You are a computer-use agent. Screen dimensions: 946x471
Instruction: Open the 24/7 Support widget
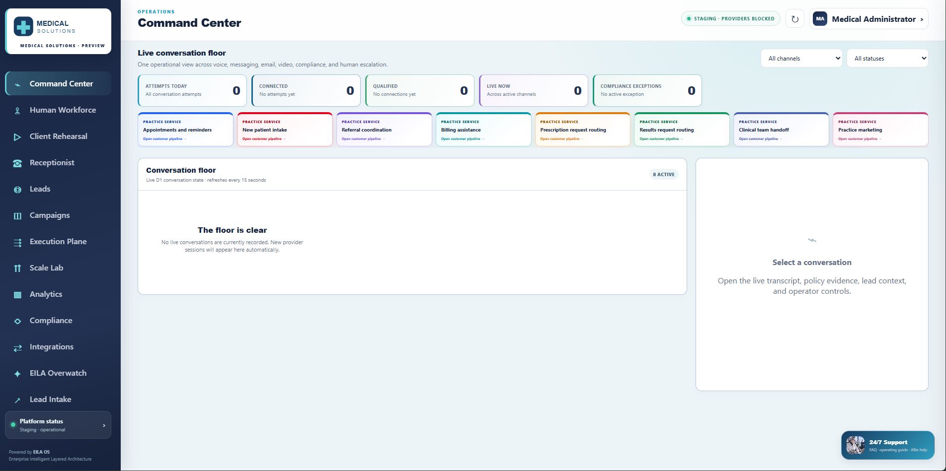(x=887, y=445)
